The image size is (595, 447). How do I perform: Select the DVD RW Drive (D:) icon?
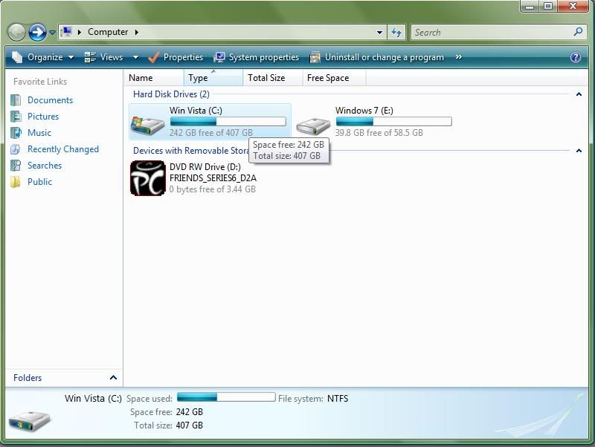click(147, 178)
